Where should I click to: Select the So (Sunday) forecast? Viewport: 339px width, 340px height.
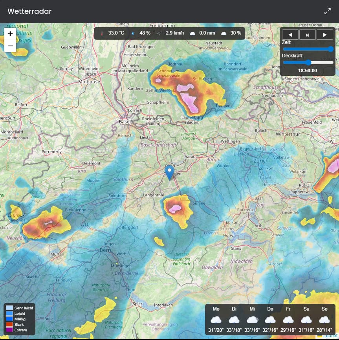pos(324,320)
